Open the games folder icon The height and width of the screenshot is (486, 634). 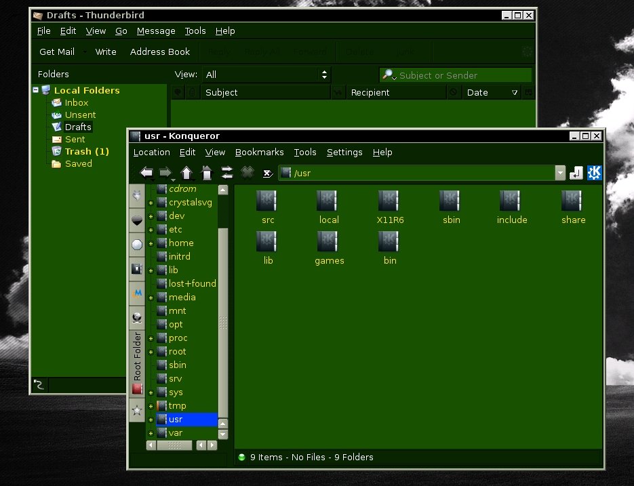coord(328,241)
